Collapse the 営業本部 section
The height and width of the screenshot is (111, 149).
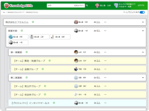click(x=143, y=31)
